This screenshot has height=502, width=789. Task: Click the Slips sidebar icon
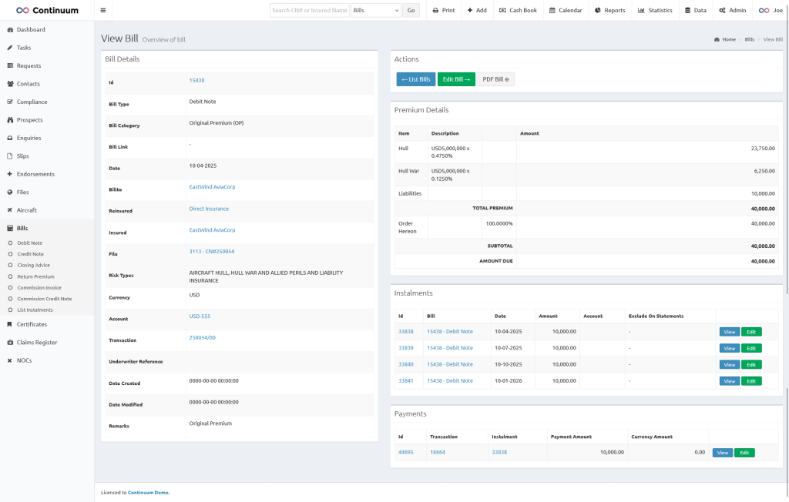coord(9,156)
